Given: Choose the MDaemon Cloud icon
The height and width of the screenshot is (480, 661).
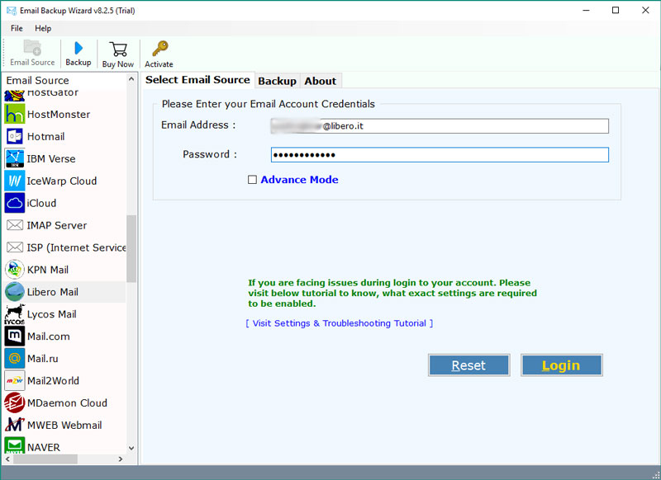Looking at the screenshot, I should (x=15, y=403).
